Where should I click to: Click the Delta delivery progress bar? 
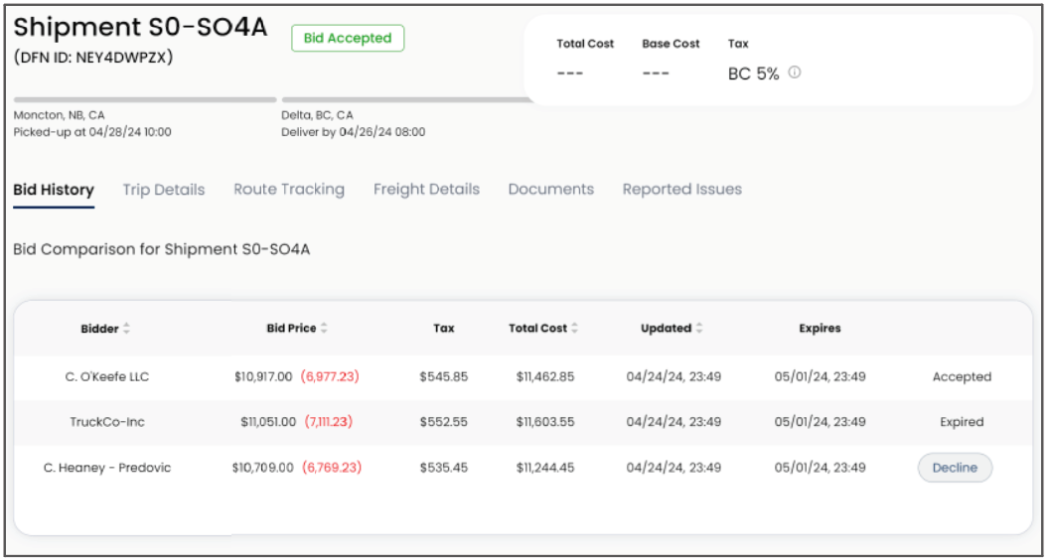point(407,99)
